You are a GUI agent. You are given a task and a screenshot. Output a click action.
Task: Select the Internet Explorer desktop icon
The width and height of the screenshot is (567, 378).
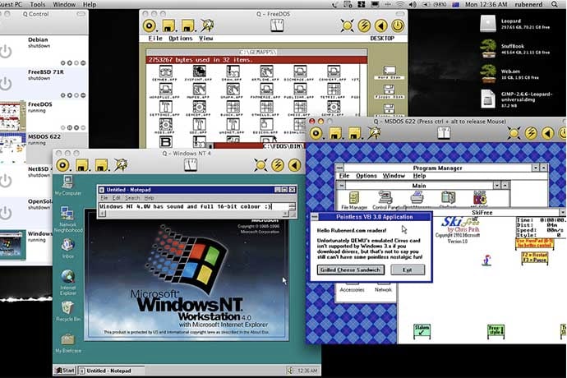[68, 283]
